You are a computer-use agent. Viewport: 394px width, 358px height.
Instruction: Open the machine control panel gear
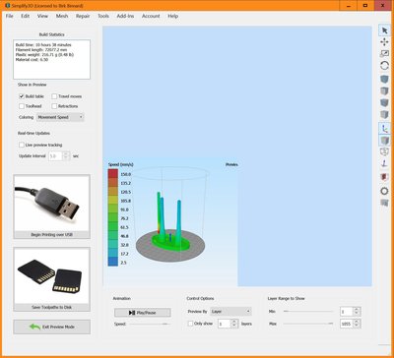point(384,191)
